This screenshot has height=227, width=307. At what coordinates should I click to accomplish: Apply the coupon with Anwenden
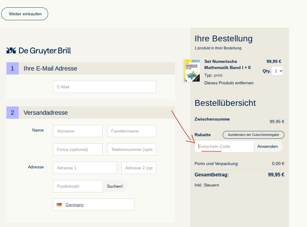point(268,146)
